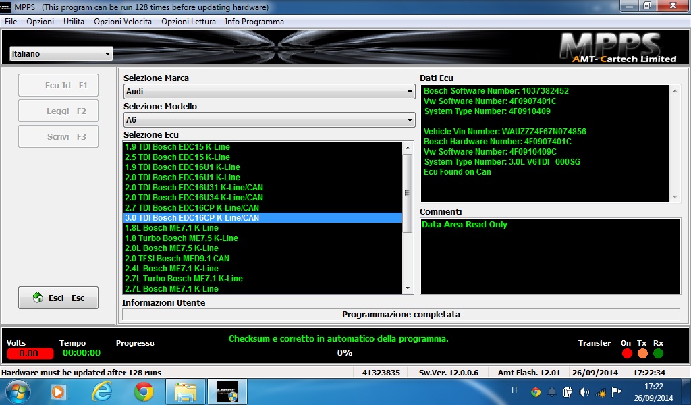The width and height of the screenshot is (691, 405).
Task: Select 2.7L Turbo Bosch ME7.1 K-Line
Action: pos(262,279)
